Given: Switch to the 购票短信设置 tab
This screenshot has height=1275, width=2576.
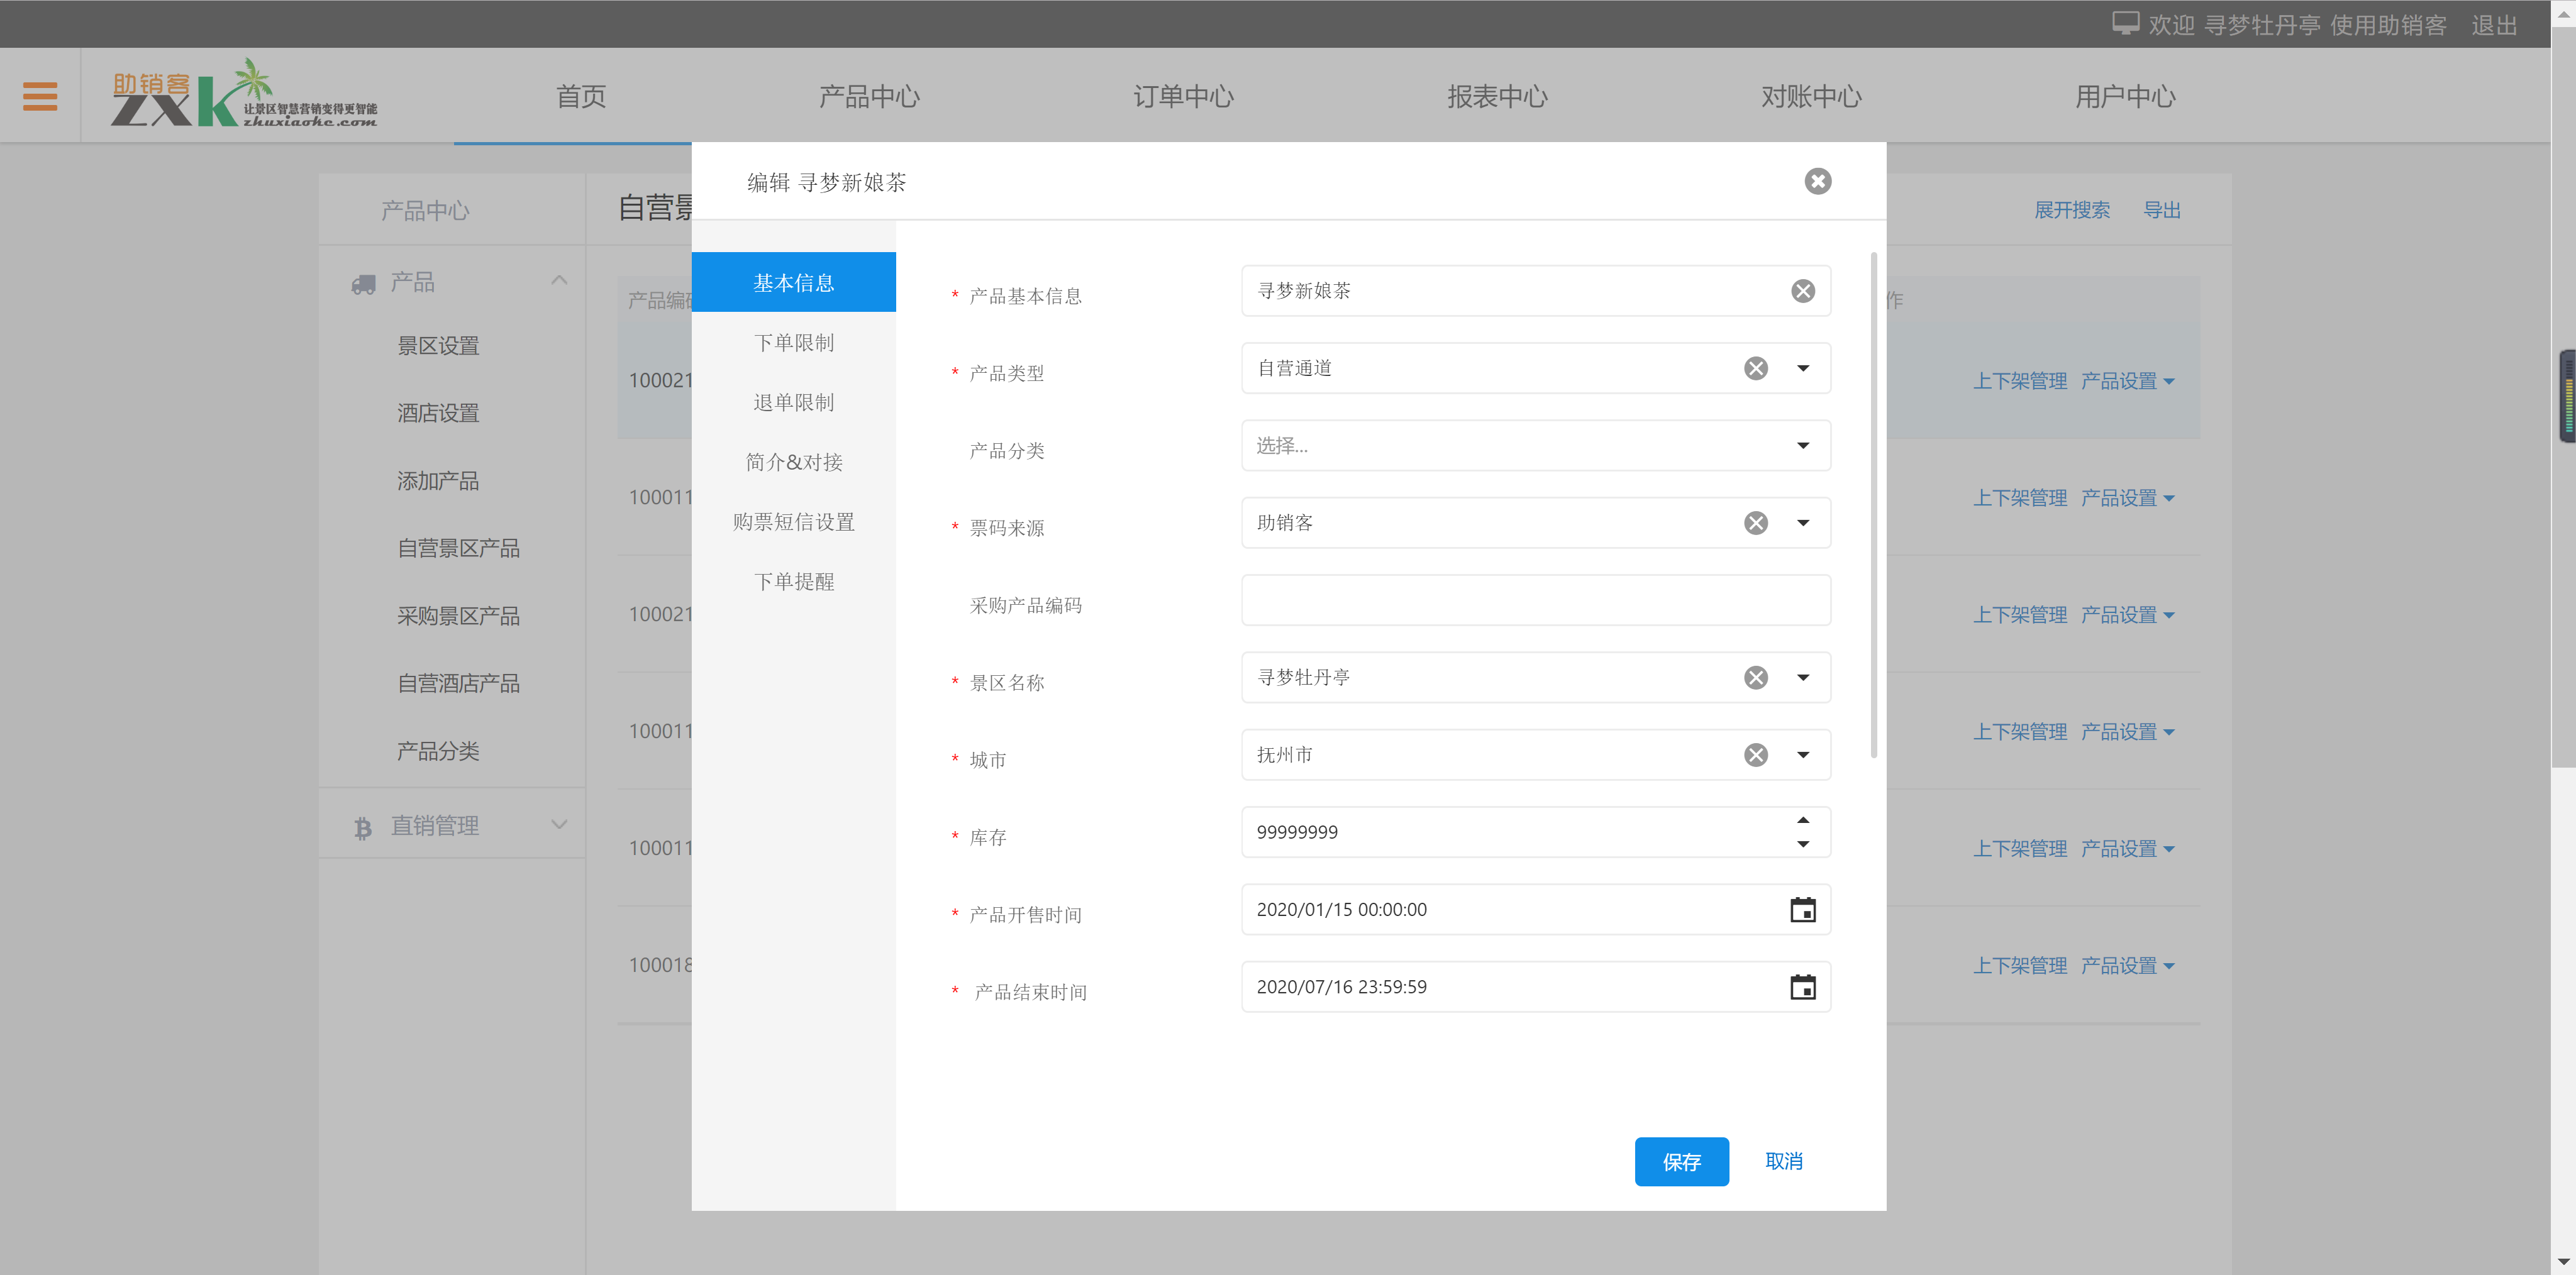Looking at the screenshot, I should point(793,522).
